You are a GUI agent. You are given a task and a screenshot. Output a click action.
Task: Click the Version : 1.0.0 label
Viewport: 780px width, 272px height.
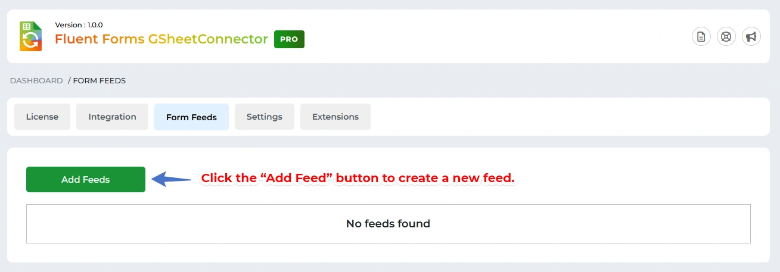point(79,25)
